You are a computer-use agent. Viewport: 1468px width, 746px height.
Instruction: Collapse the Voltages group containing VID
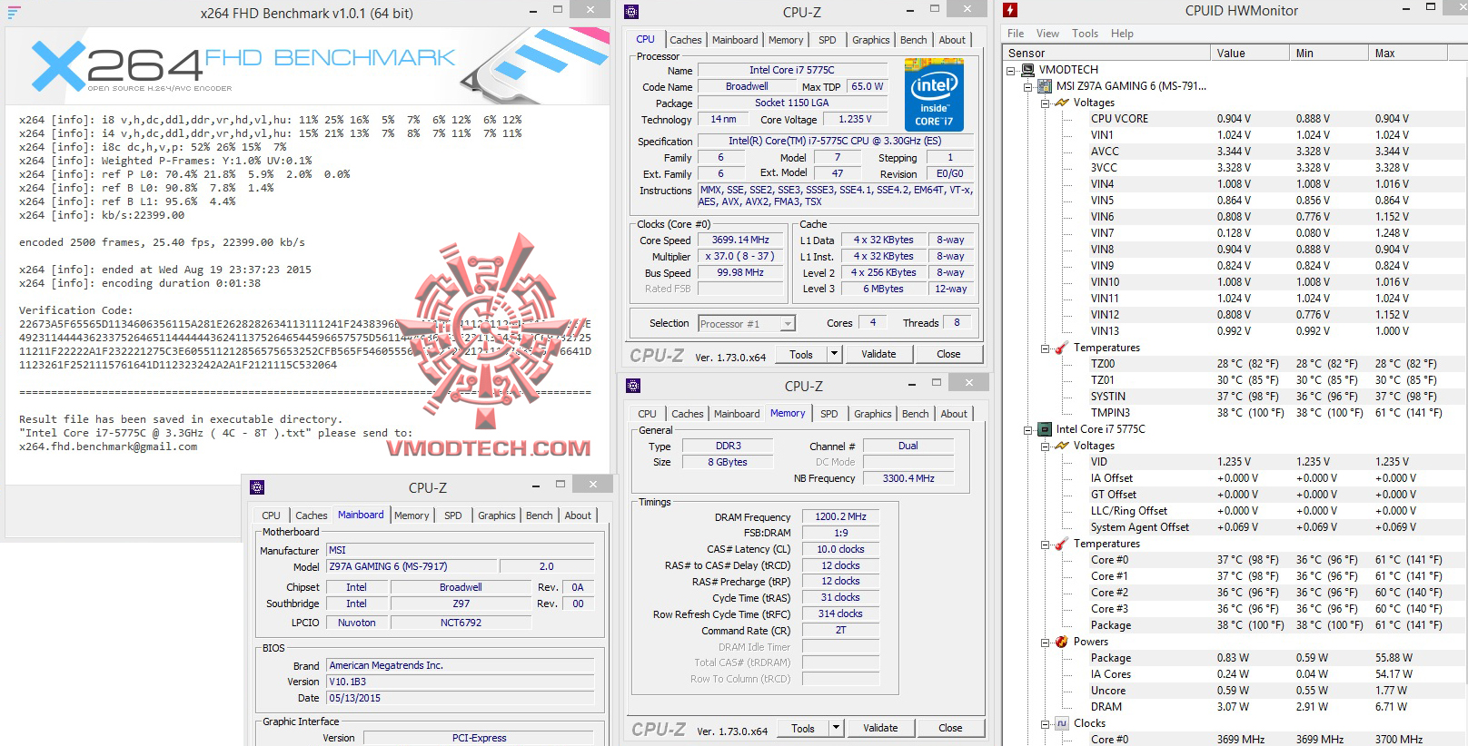tap(1045, 446)
